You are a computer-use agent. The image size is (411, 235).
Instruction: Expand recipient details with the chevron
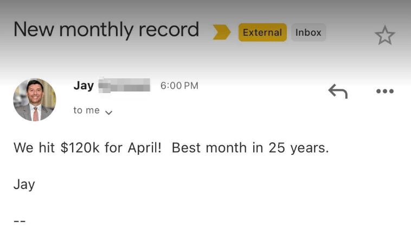click(108, 112)
